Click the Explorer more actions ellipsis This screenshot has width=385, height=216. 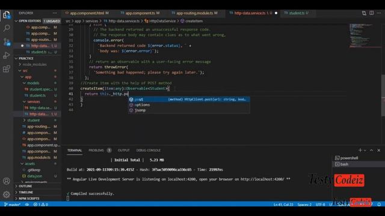pos(55,13)
